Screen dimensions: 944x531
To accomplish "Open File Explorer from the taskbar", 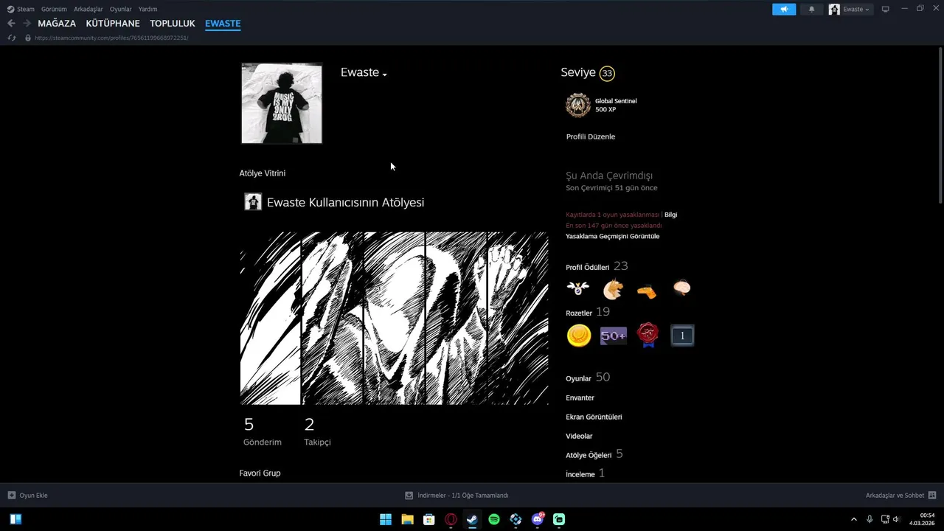I will coord(407,519).
